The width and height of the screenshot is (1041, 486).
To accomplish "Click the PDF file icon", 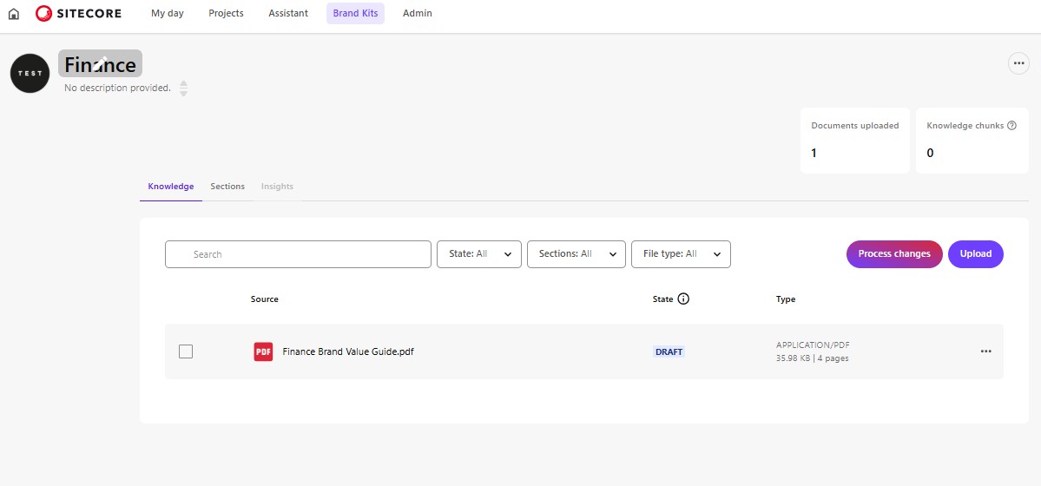I will (x=263, y=351).
